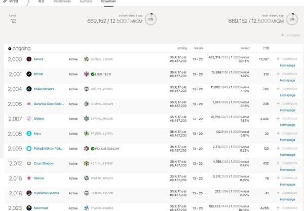The image size is (304, 211).
Task: Open the Karura Homepage link
Action: coord(287,65)
